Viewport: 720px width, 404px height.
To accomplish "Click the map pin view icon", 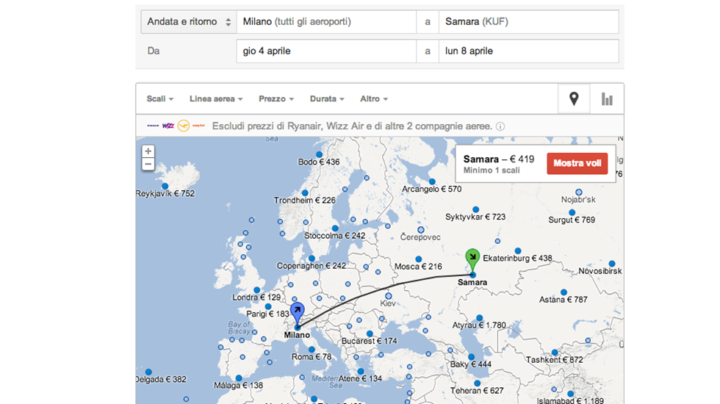I will [x=574, y=99].
